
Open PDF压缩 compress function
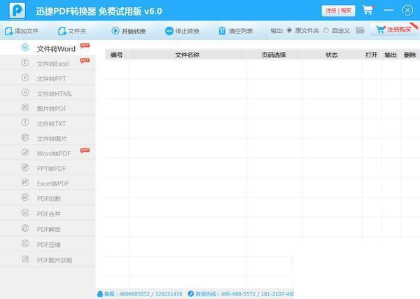coord(48,244)
